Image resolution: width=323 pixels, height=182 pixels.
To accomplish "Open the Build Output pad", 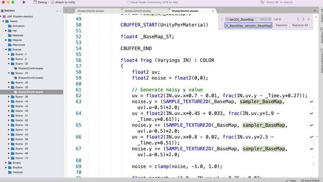I will pos(310,180).
